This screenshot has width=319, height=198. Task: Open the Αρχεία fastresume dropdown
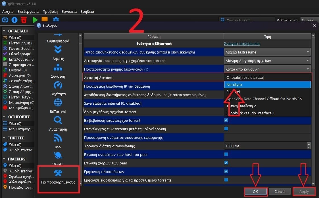(267, 52)
